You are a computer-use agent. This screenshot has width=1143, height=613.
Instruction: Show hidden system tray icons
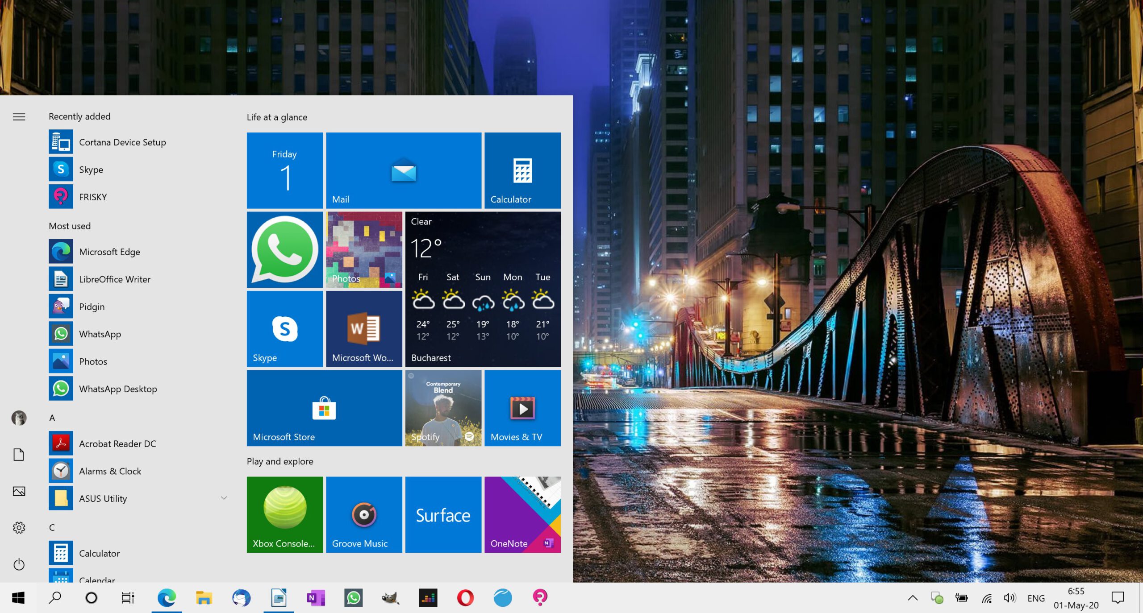click(913, 598)
